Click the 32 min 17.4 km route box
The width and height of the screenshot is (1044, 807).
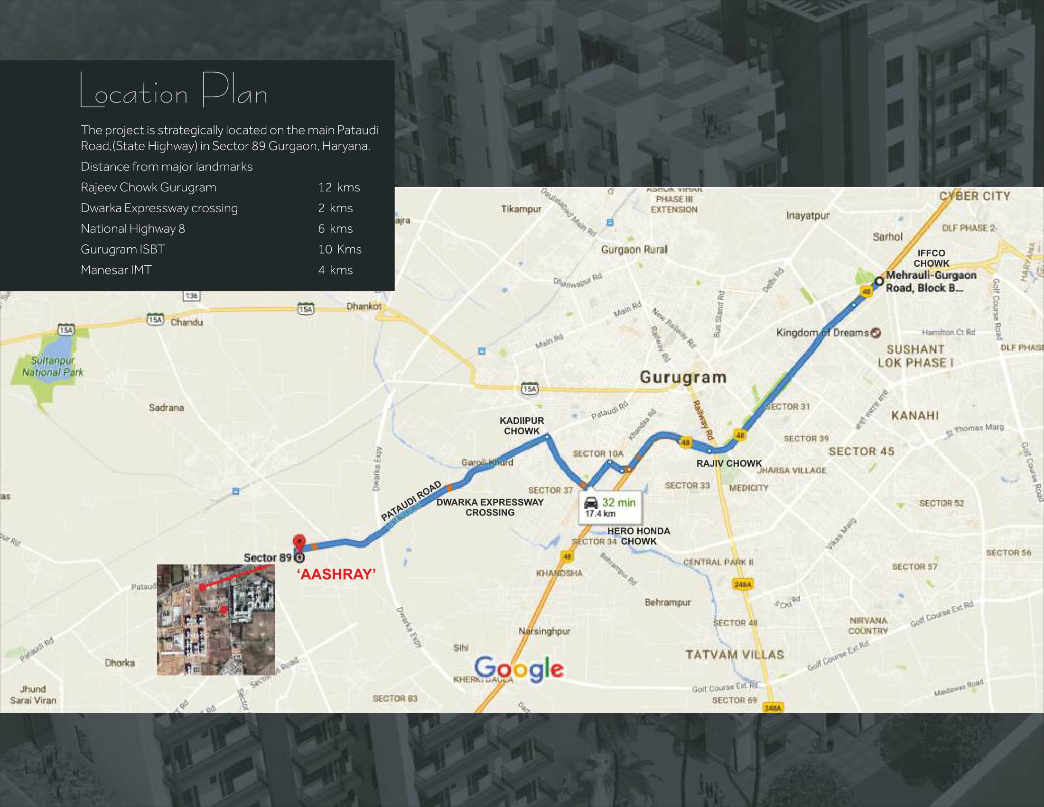point(610,508)
